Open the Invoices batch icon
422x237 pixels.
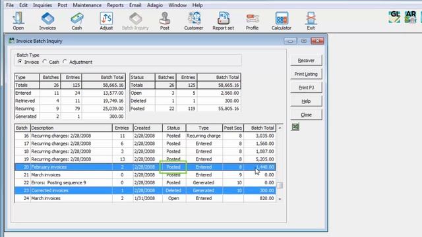tap(47, 21)
